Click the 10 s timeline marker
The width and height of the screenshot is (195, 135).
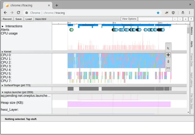pos(160,23)
